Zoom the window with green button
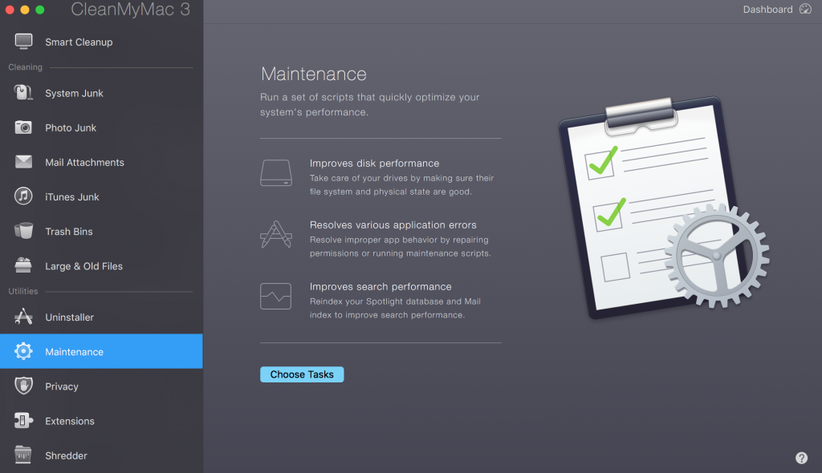 [40, 10]
